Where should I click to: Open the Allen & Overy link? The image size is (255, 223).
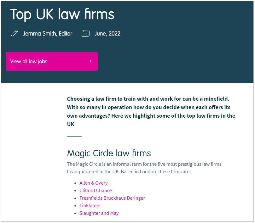pos(94,183)
